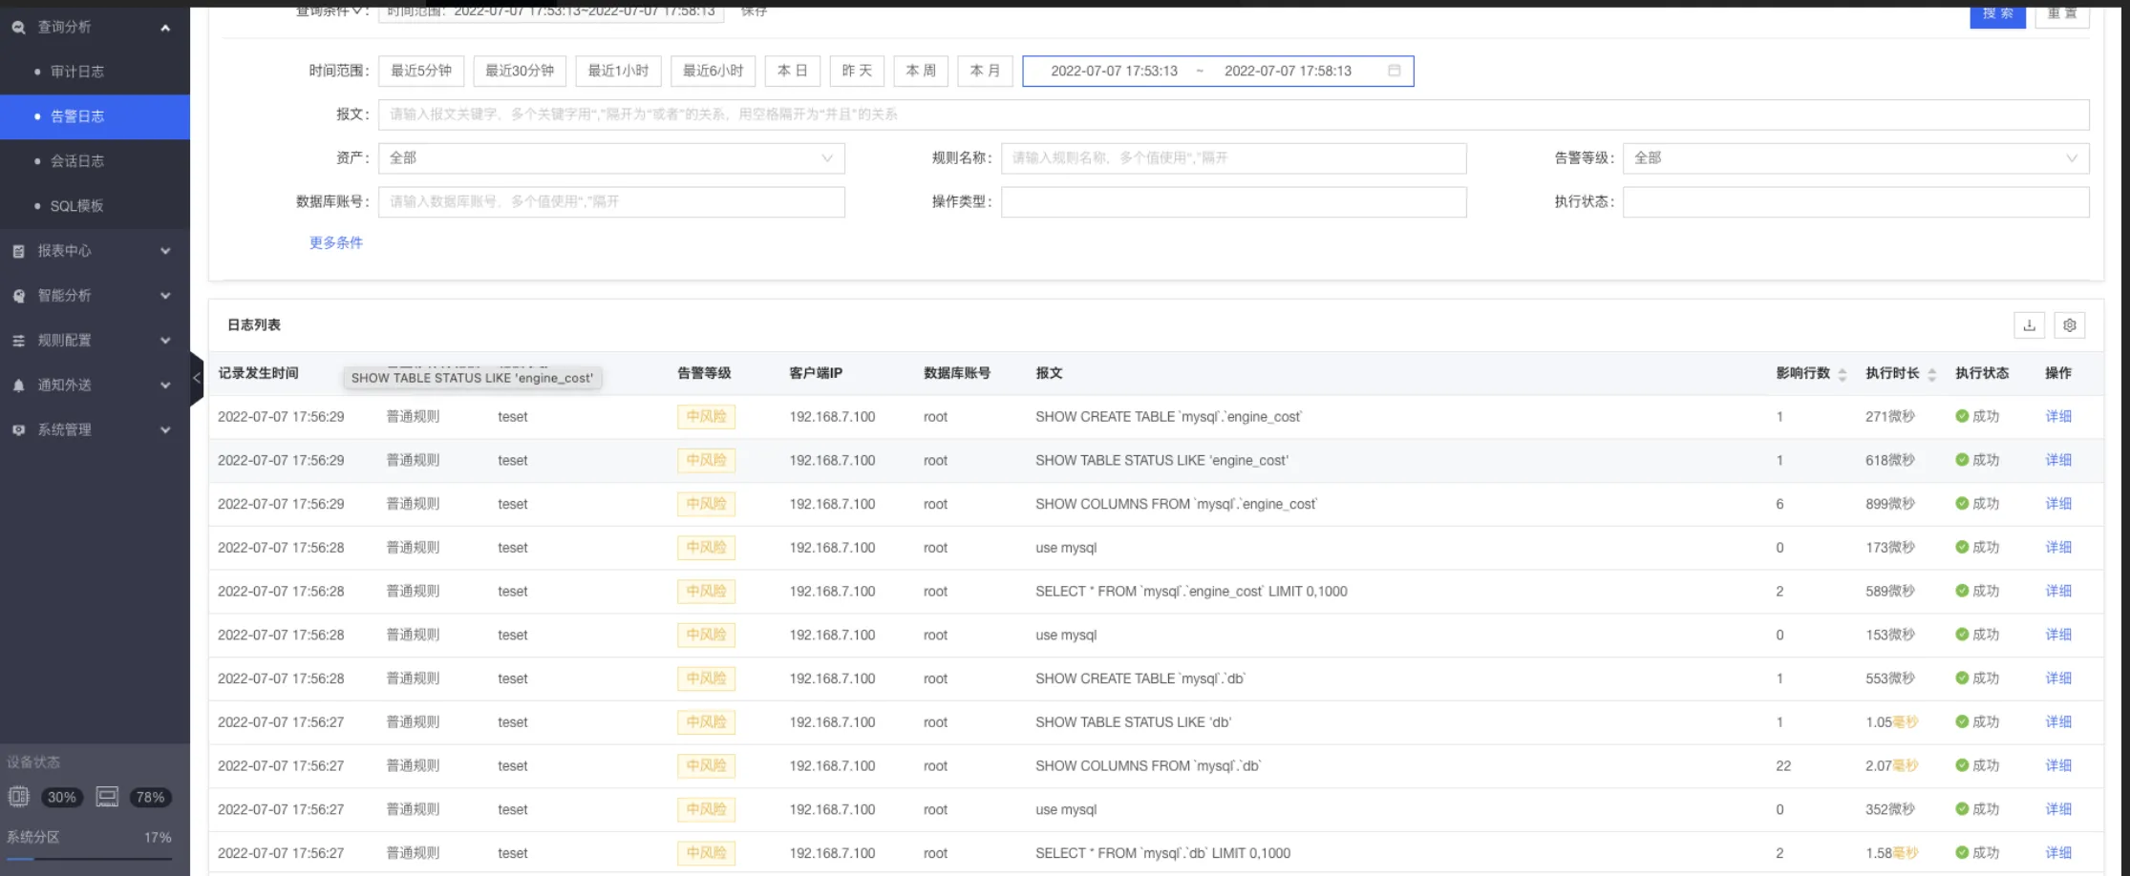The height and width of the screenshot is (876, 2130).
Task: Select the 本周 time range option
Action: 921,71
